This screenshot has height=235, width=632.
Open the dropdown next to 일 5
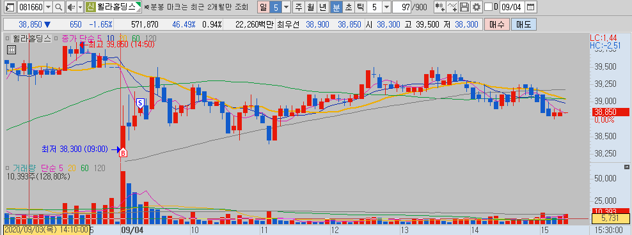(286, 7)
